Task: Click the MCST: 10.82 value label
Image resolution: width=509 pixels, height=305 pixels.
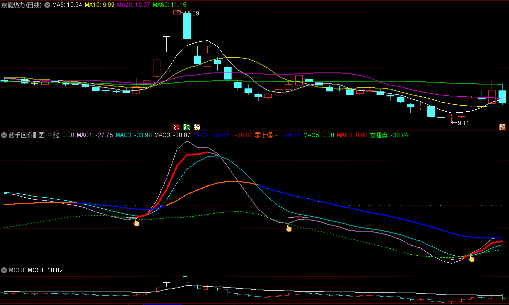Action: coord(38,270)
